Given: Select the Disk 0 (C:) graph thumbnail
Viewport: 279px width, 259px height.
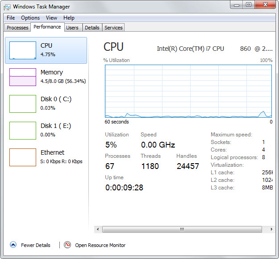Looking at the screenshot, I should tap(23, 104).
